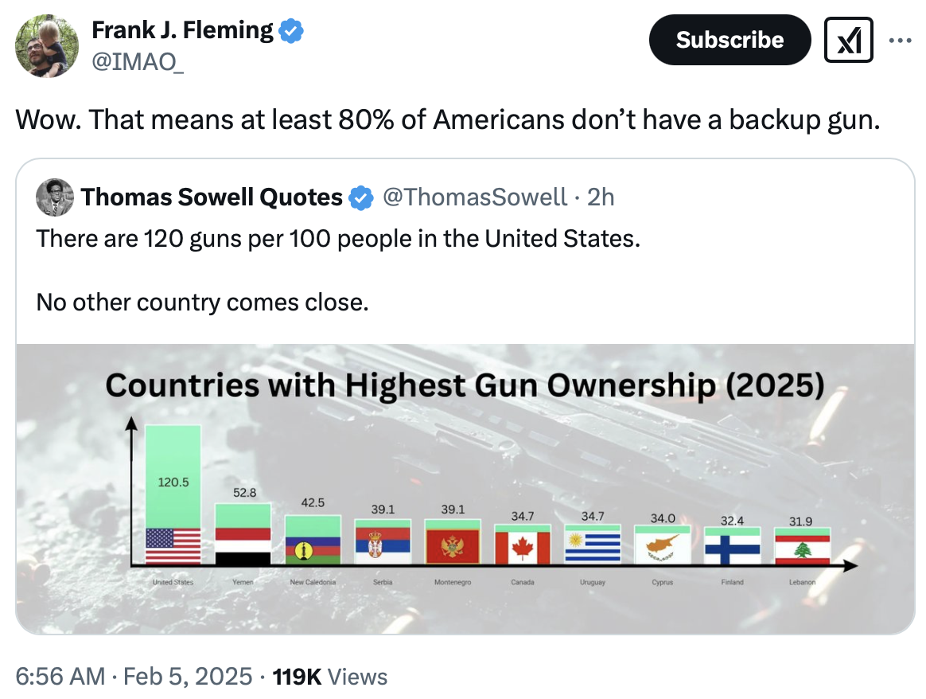Click Frank J. Fleming's profile avatar
926x699 pixels.
point(46,46)
